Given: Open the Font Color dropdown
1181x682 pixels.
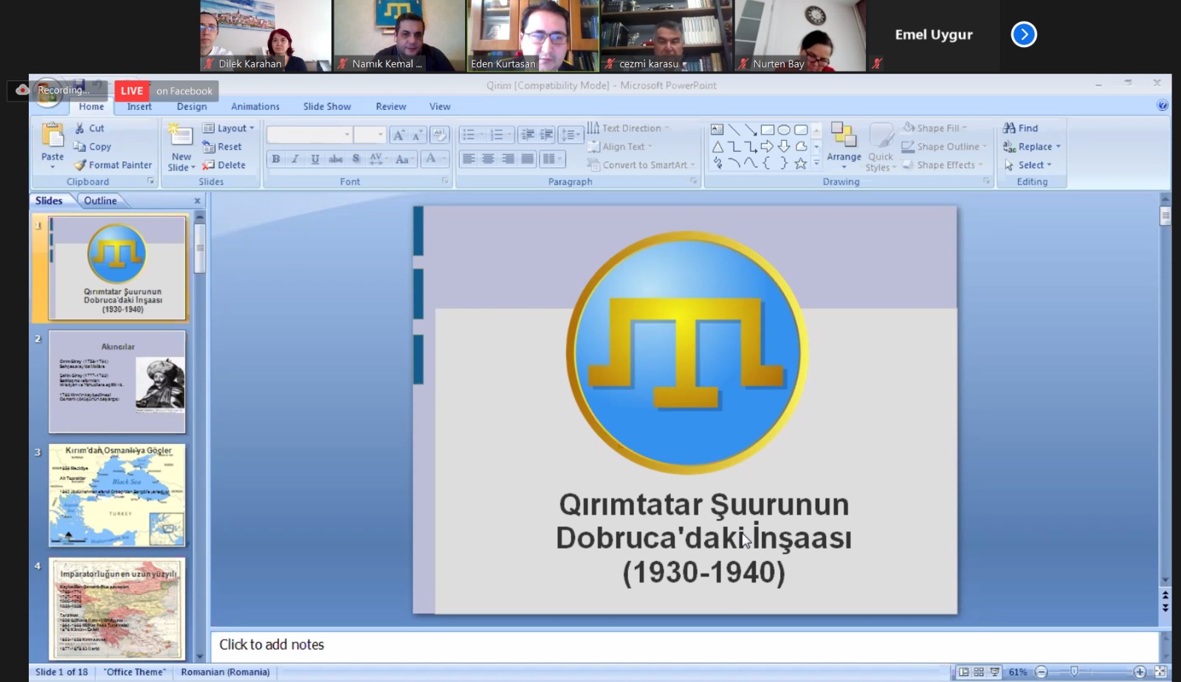Looking at the screenshot, I should click(434, 159).
